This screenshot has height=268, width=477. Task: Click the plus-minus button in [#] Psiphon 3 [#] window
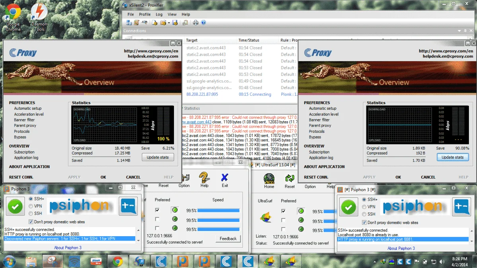click(x=461, y=206)
